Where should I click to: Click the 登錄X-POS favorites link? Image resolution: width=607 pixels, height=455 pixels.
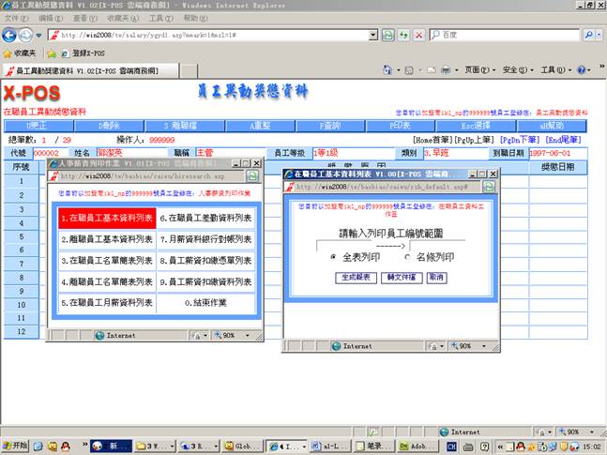[x=86, y=53]
